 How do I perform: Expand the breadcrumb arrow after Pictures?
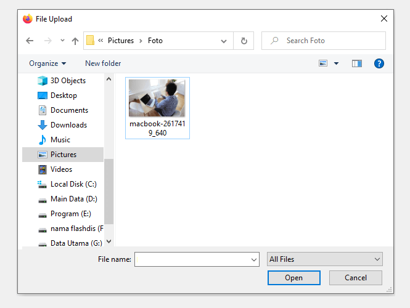141,41
